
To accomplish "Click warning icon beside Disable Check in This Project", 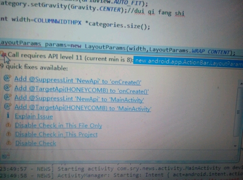I will tap(8, 134).
